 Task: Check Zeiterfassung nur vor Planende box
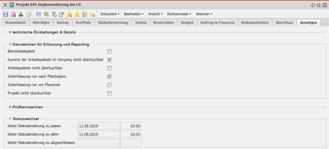pyautogui.click(x=109, y=85)
